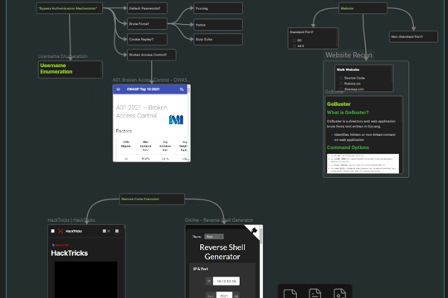Click the Port input field showing 9001

point(224,296)
